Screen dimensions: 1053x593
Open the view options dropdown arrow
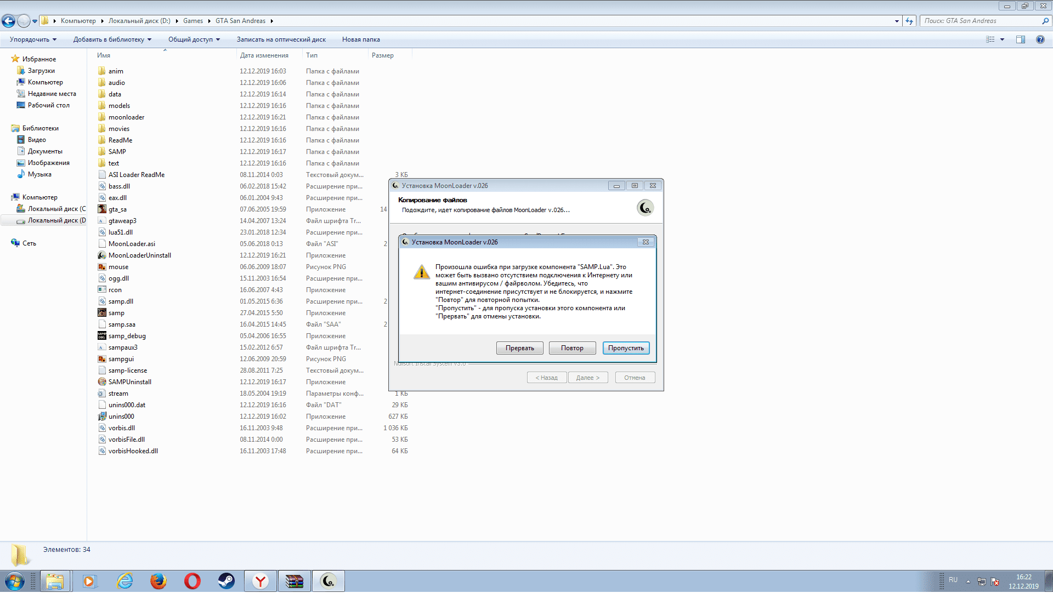[1002, 39]
